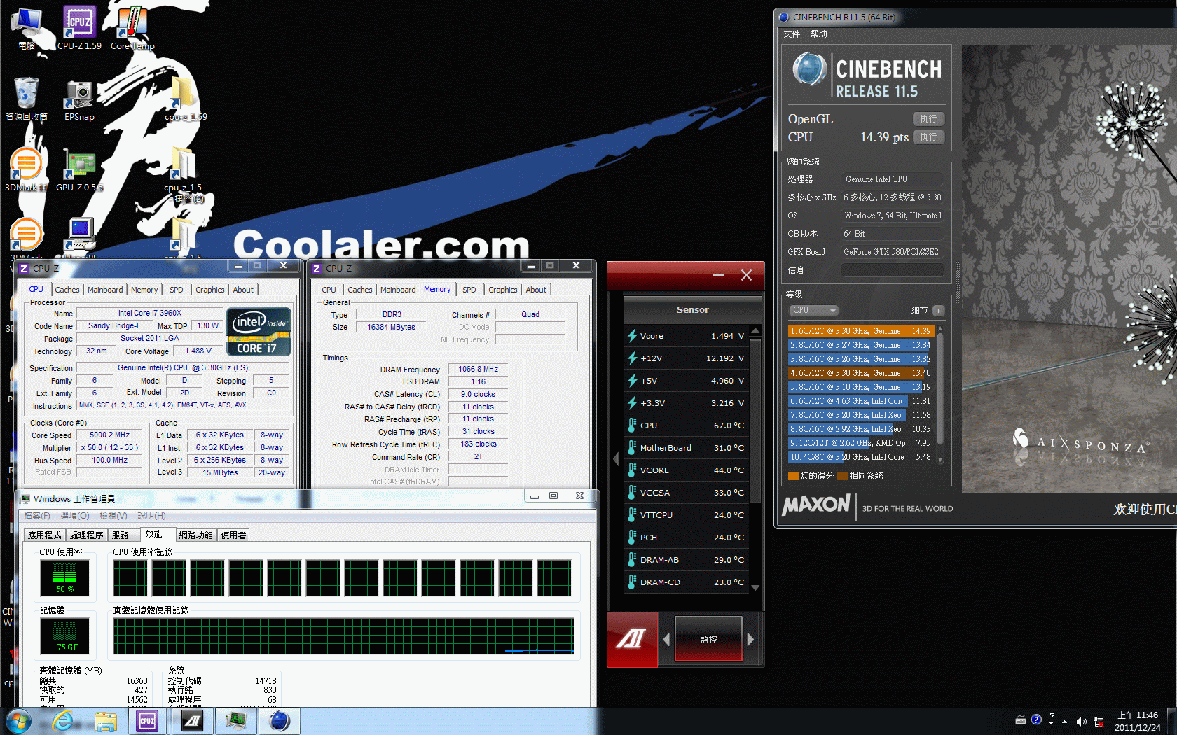This screenshot has width=1177, height=735.
Task: Click the Core Speed 5000.2 MHz value
Action: pos(110,435)
